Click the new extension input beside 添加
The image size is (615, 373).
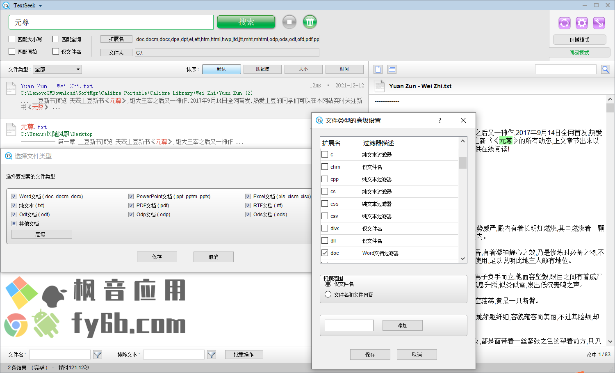click(349, 325)
